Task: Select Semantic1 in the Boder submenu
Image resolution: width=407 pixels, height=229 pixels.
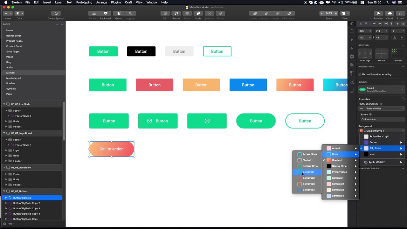Action: [x=307, y=172]
